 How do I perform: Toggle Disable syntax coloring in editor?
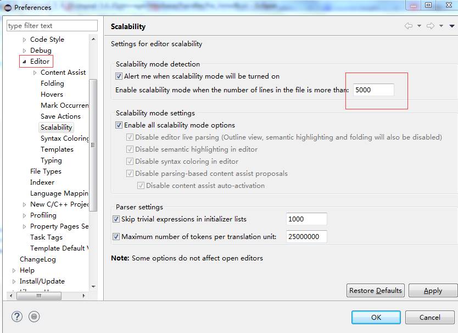[x=130, y=162]
